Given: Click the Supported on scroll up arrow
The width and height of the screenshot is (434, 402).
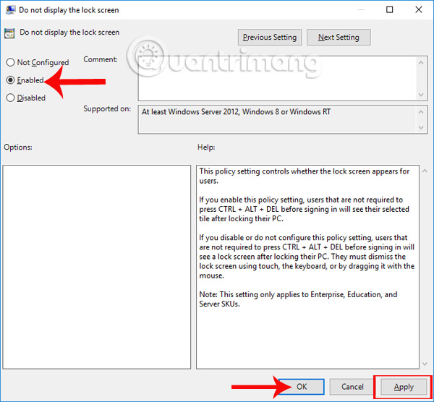Looking at the screenshot, I should coord(421,112).
